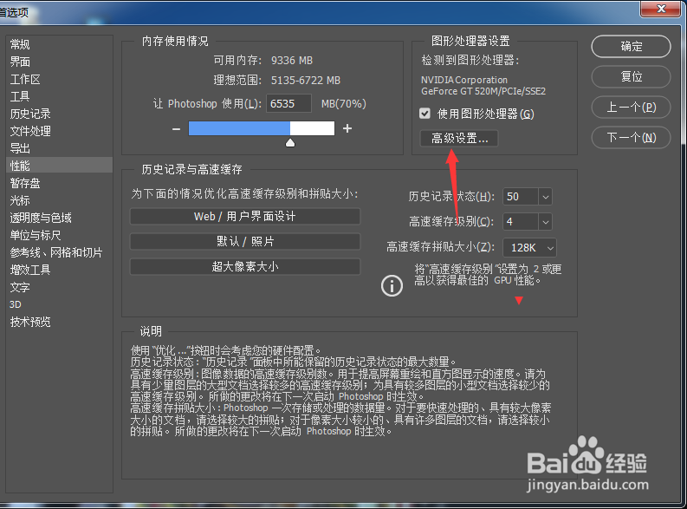Screen dimensions: 687x509
Task: Click the MB(70%) percentage label
Action: [x=343, y=104]
